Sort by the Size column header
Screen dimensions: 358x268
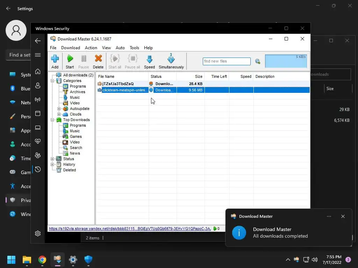click(190, 76)
